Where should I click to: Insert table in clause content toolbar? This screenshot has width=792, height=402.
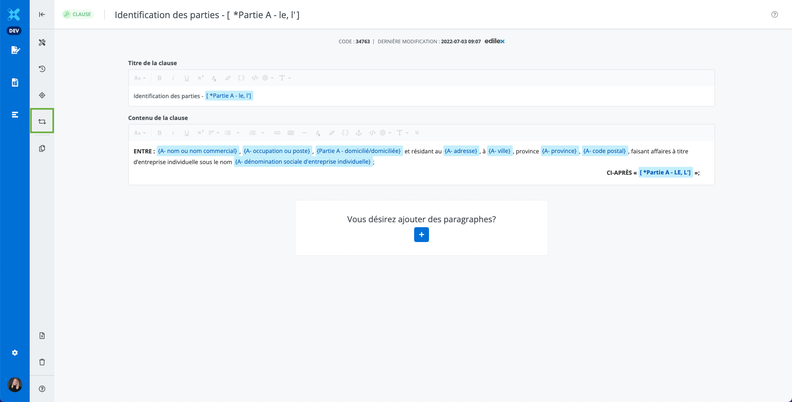(291, 133)
